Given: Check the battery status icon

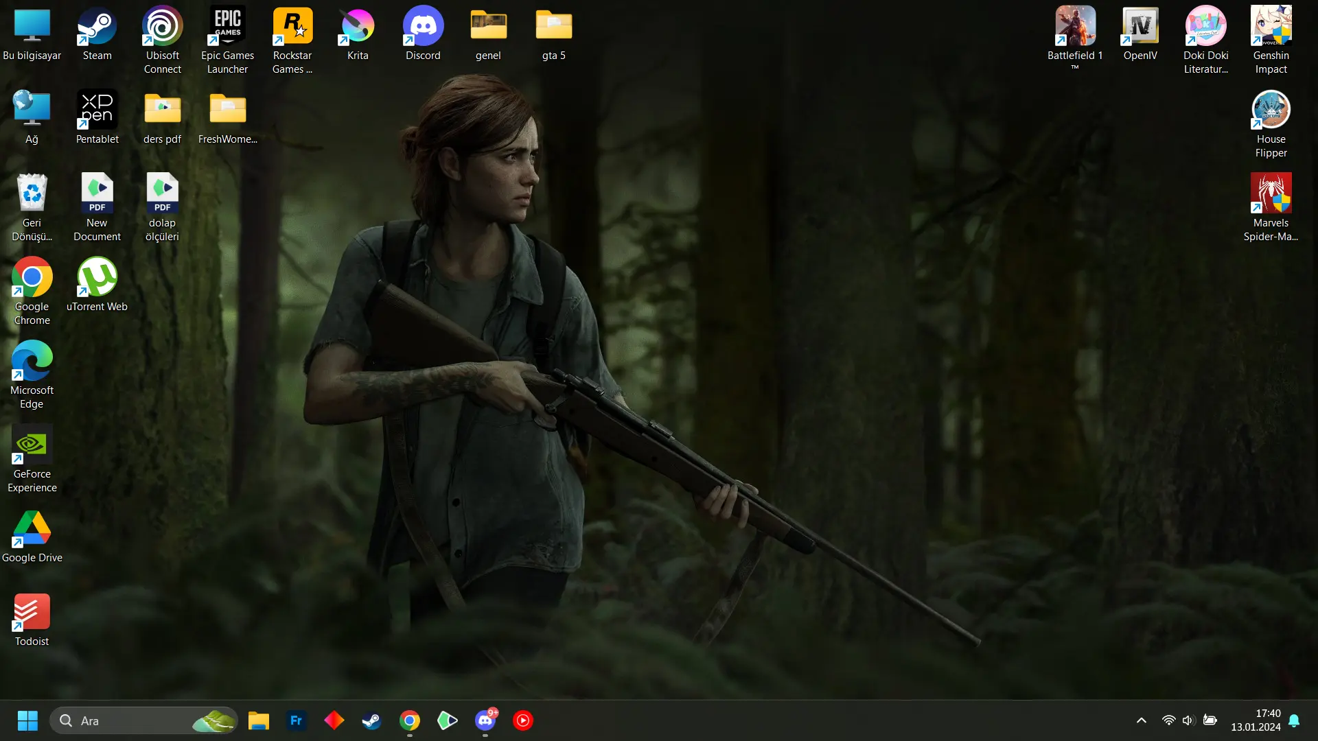Looking at the screenshot, I should tap(1210, 720).
